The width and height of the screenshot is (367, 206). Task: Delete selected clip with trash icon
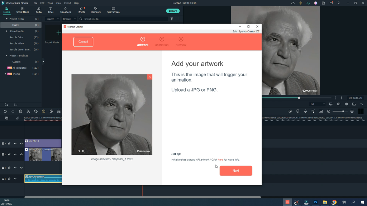20,112
